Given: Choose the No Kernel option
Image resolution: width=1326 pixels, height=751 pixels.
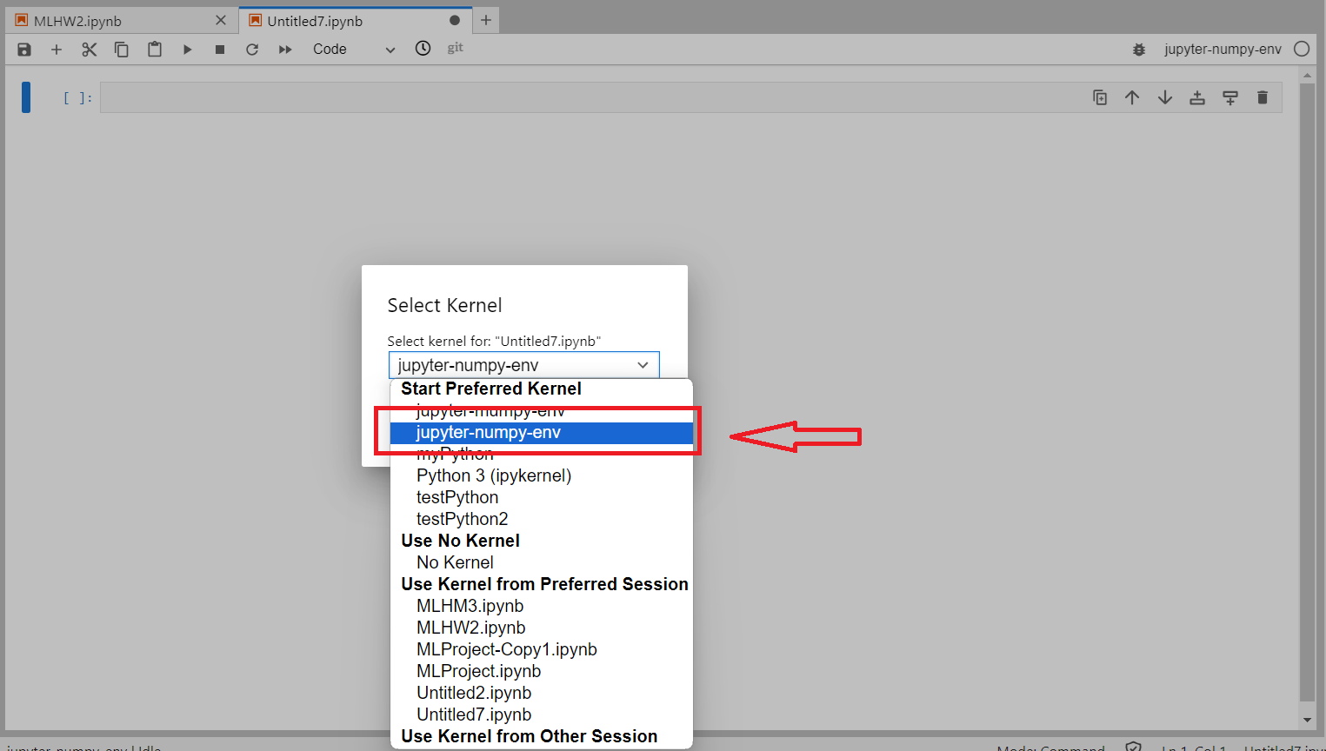Looking at the screenshot, I should [x=542, y=562].
